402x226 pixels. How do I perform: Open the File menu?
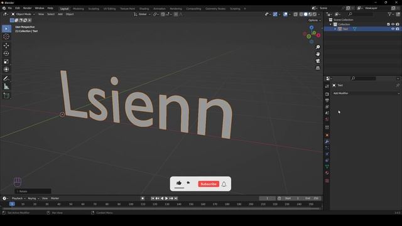pos(10,8)
